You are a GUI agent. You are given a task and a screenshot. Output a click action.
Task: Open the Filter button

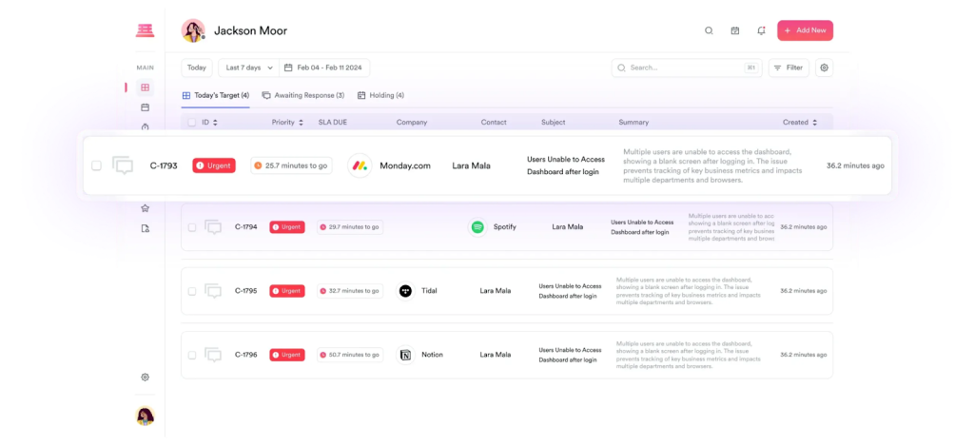click(789, 68)
